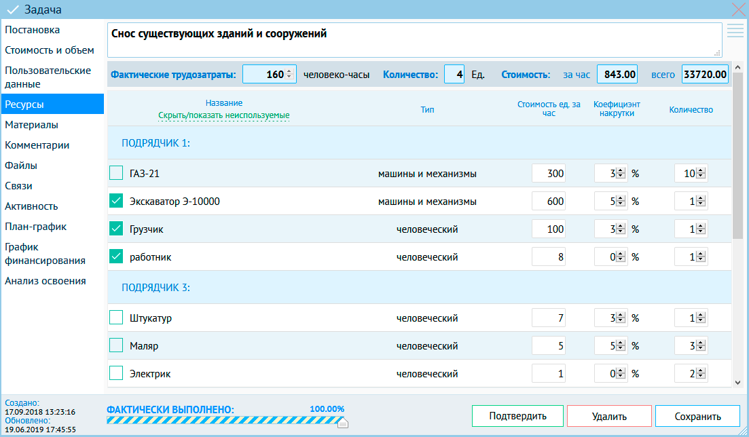Adjust Маляр quantity spinner
The image size is (749, 437).
click(701, 346)
